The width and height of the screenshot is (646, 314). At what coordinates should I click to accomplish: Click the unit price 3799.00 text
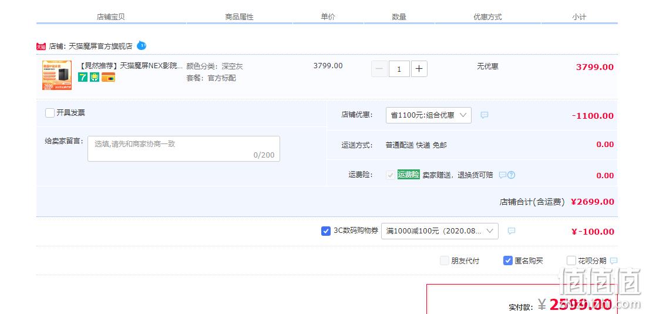(328, 66)
